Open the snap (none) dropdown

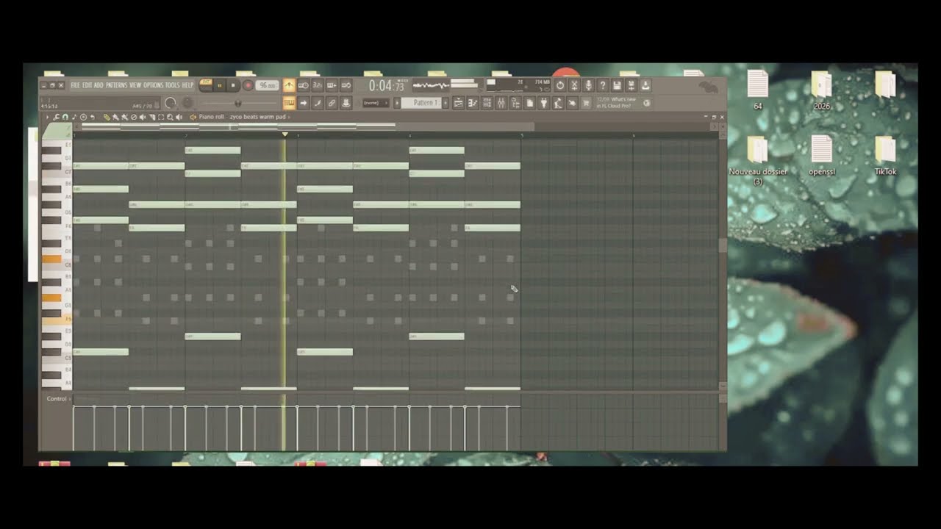[x=376, y=103]
